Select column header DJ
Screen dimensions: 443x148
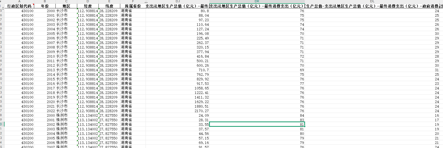(177, 1)
